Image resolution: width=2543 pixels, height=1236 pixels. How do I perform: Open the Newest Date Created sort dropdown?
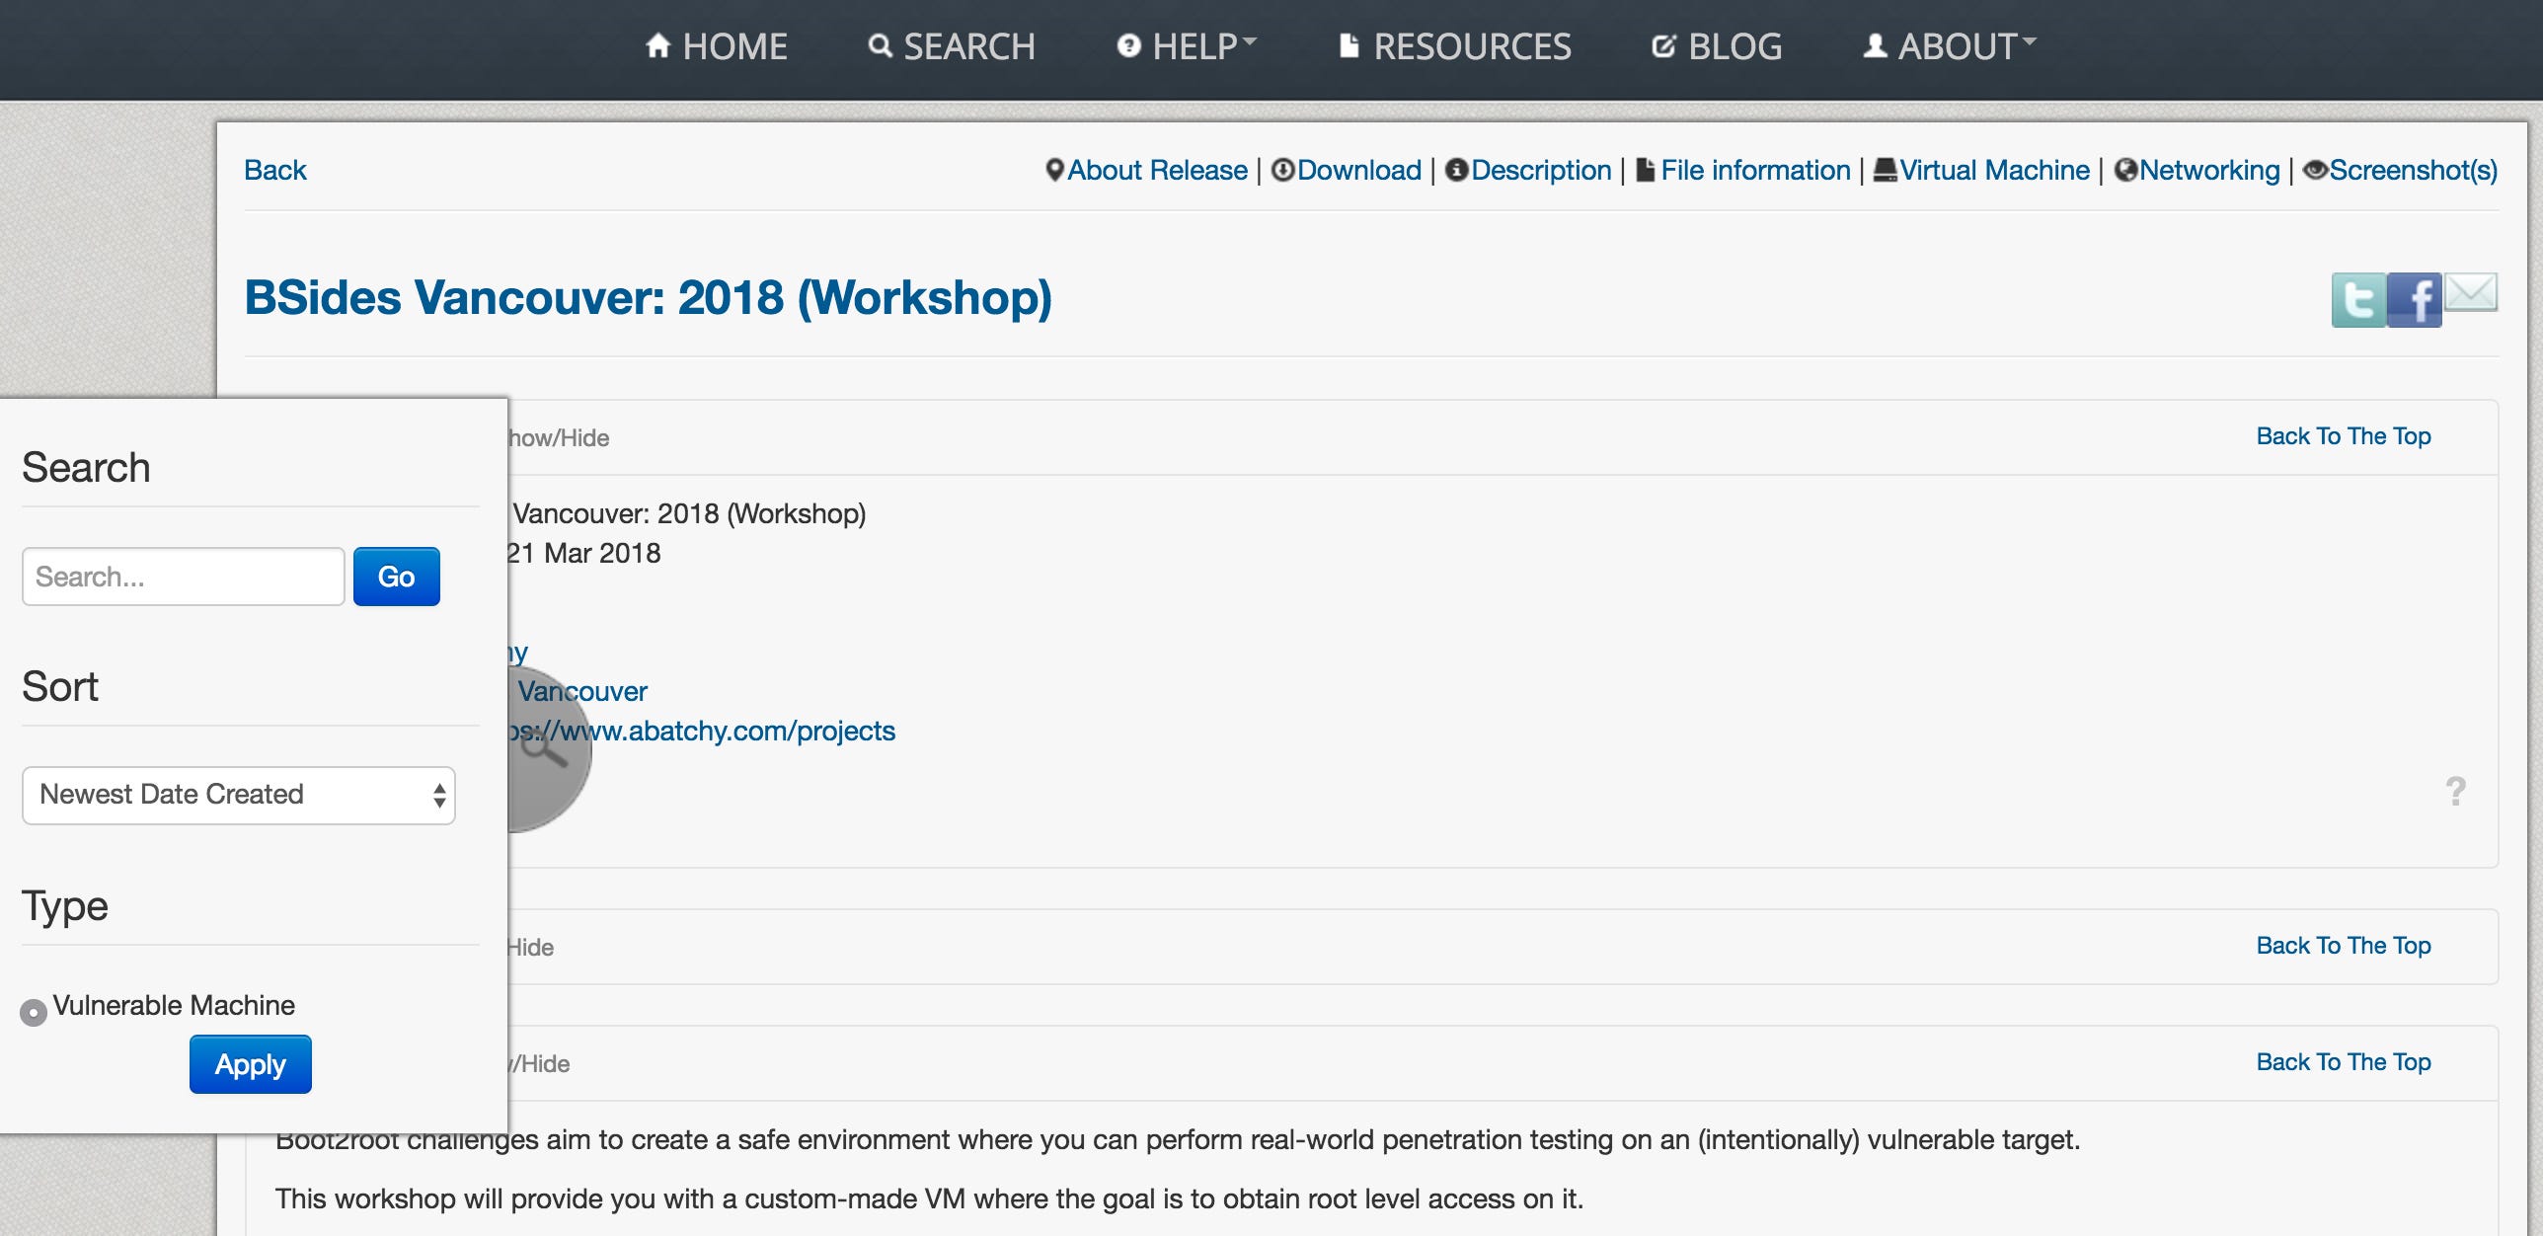tap(238, 795)
